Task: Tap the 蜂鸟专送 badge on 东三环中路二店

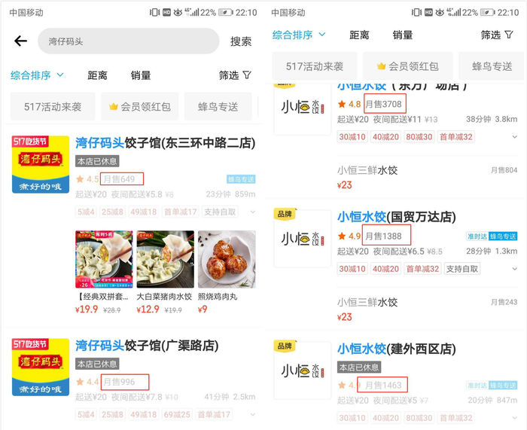Action: 241,179
